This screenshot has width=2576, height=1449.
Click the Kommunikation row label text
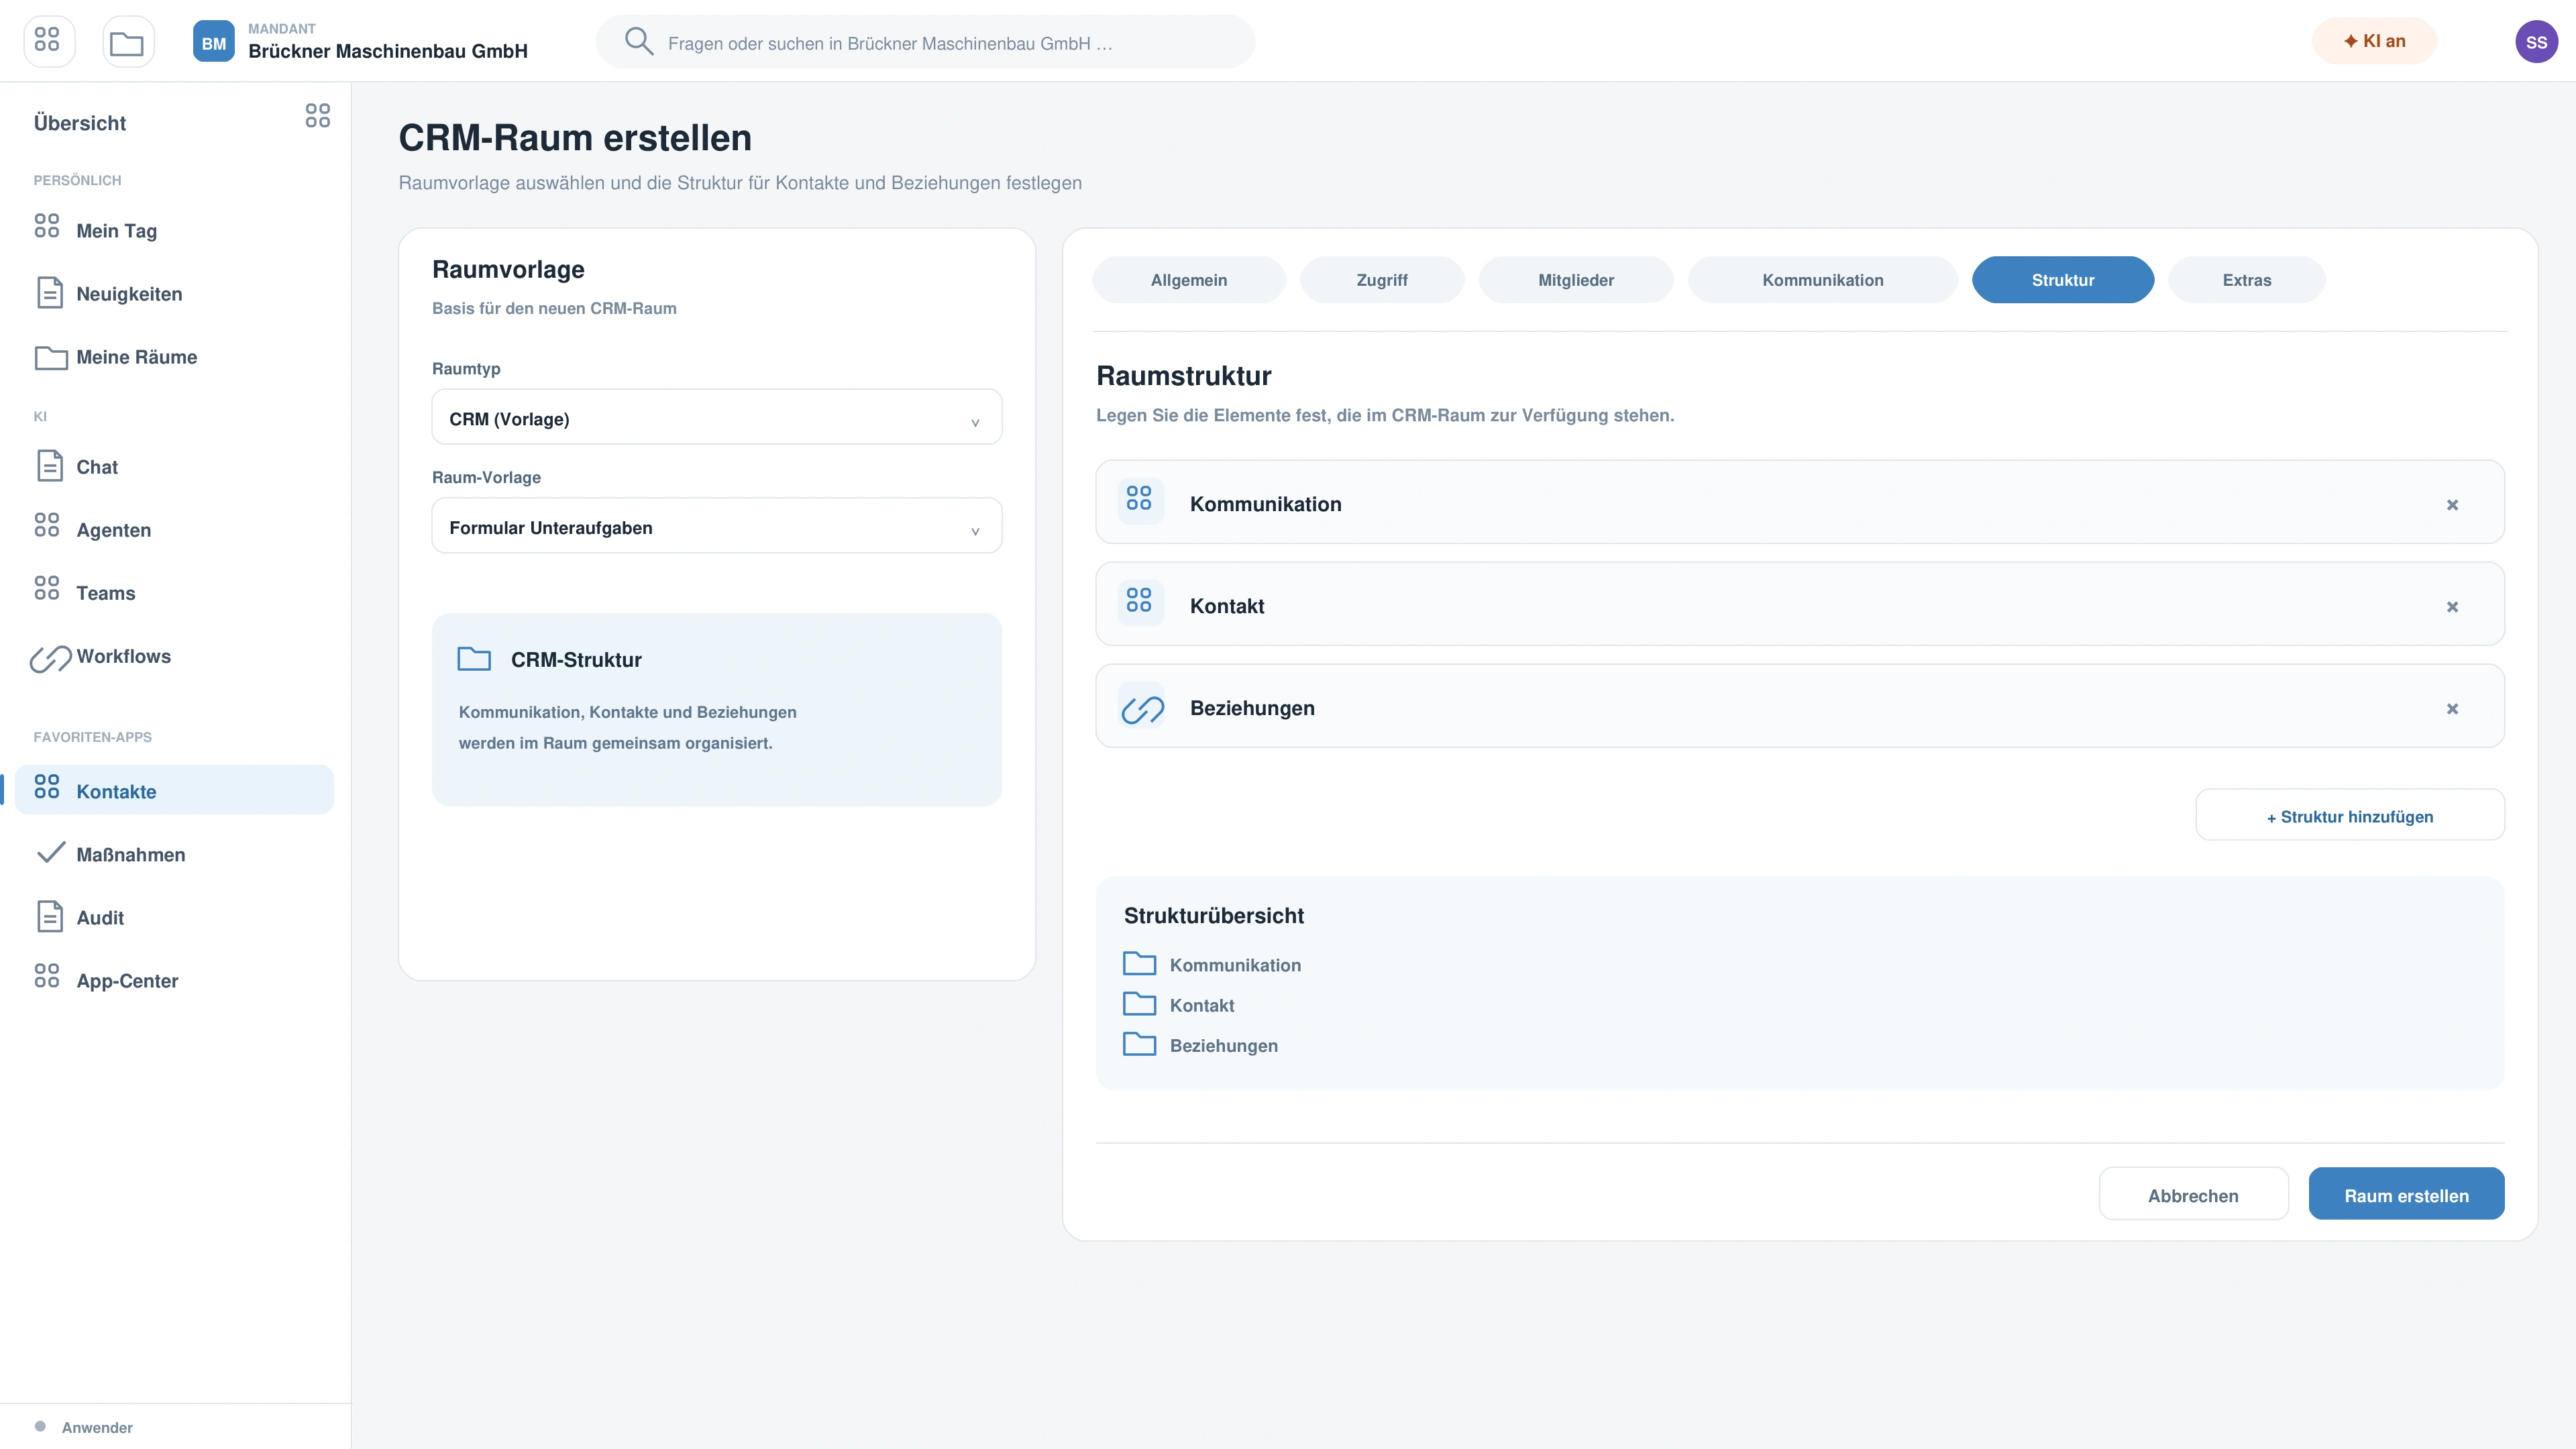click(x=1265, y=504)
